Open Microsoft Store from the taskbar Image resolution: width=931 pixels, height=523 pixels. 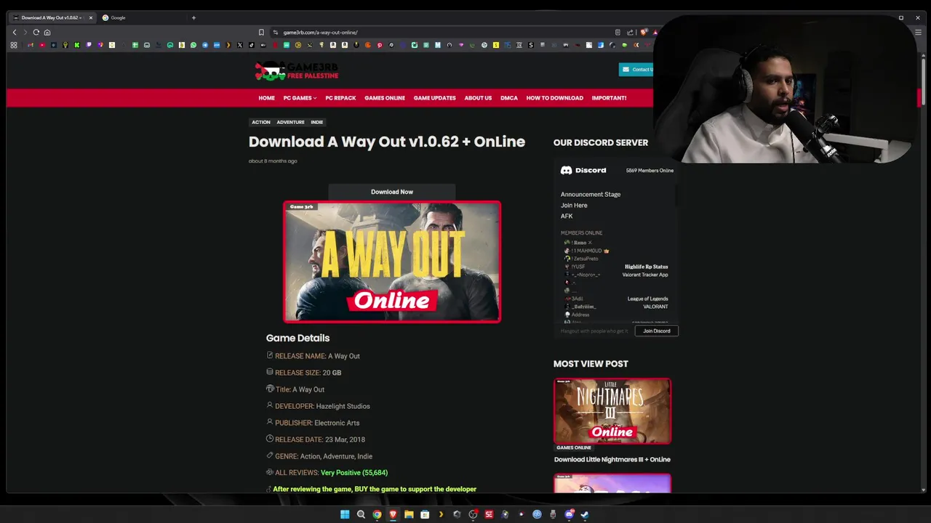[x=425, y=514]
